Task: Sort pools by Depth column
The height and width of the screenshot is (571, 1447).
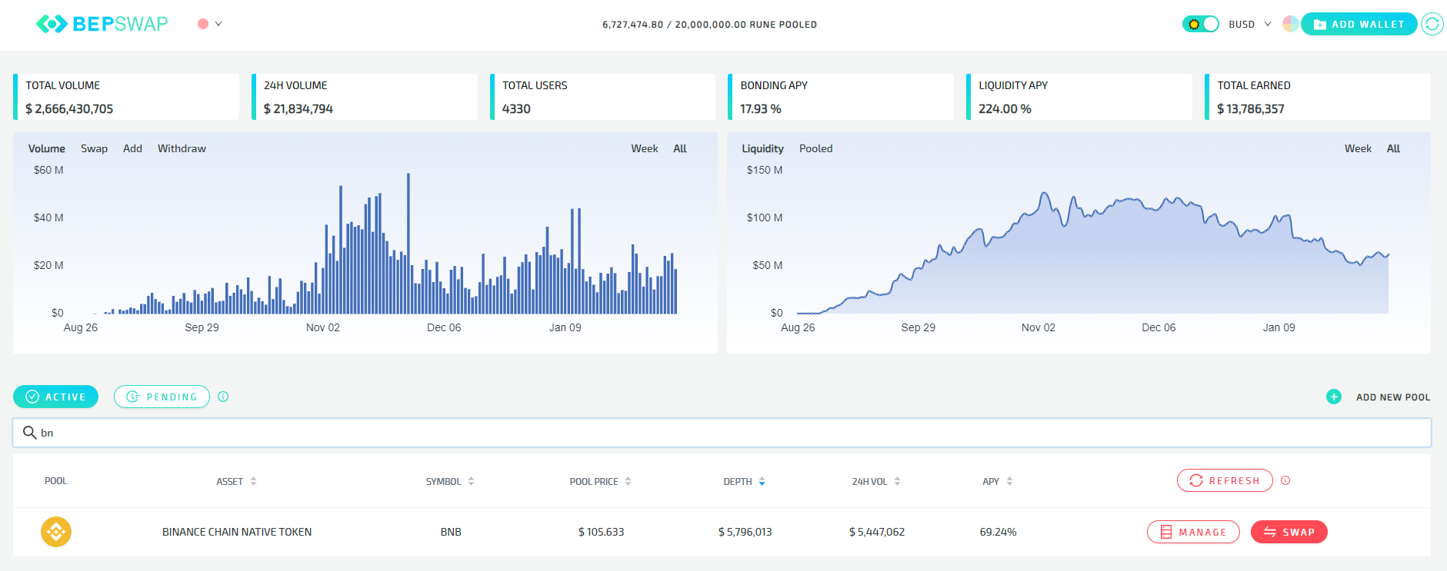Action: (744, 481)
